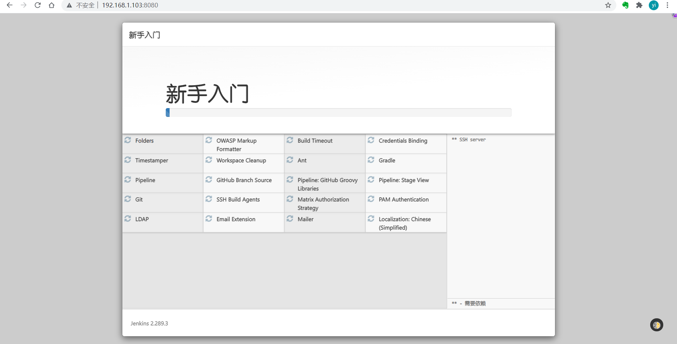Click the PAM Authentication label
677x344 pixels.
coord(404,200)
